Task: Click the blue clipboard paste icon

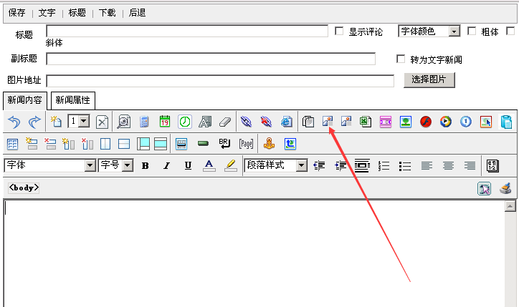Action: click(506, 122)
